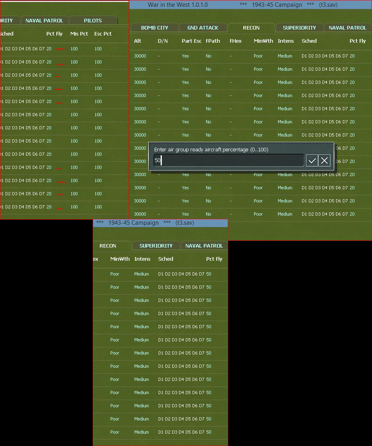Click Pct Fly header in the Pct Fly 50 window

pos(214,259)
